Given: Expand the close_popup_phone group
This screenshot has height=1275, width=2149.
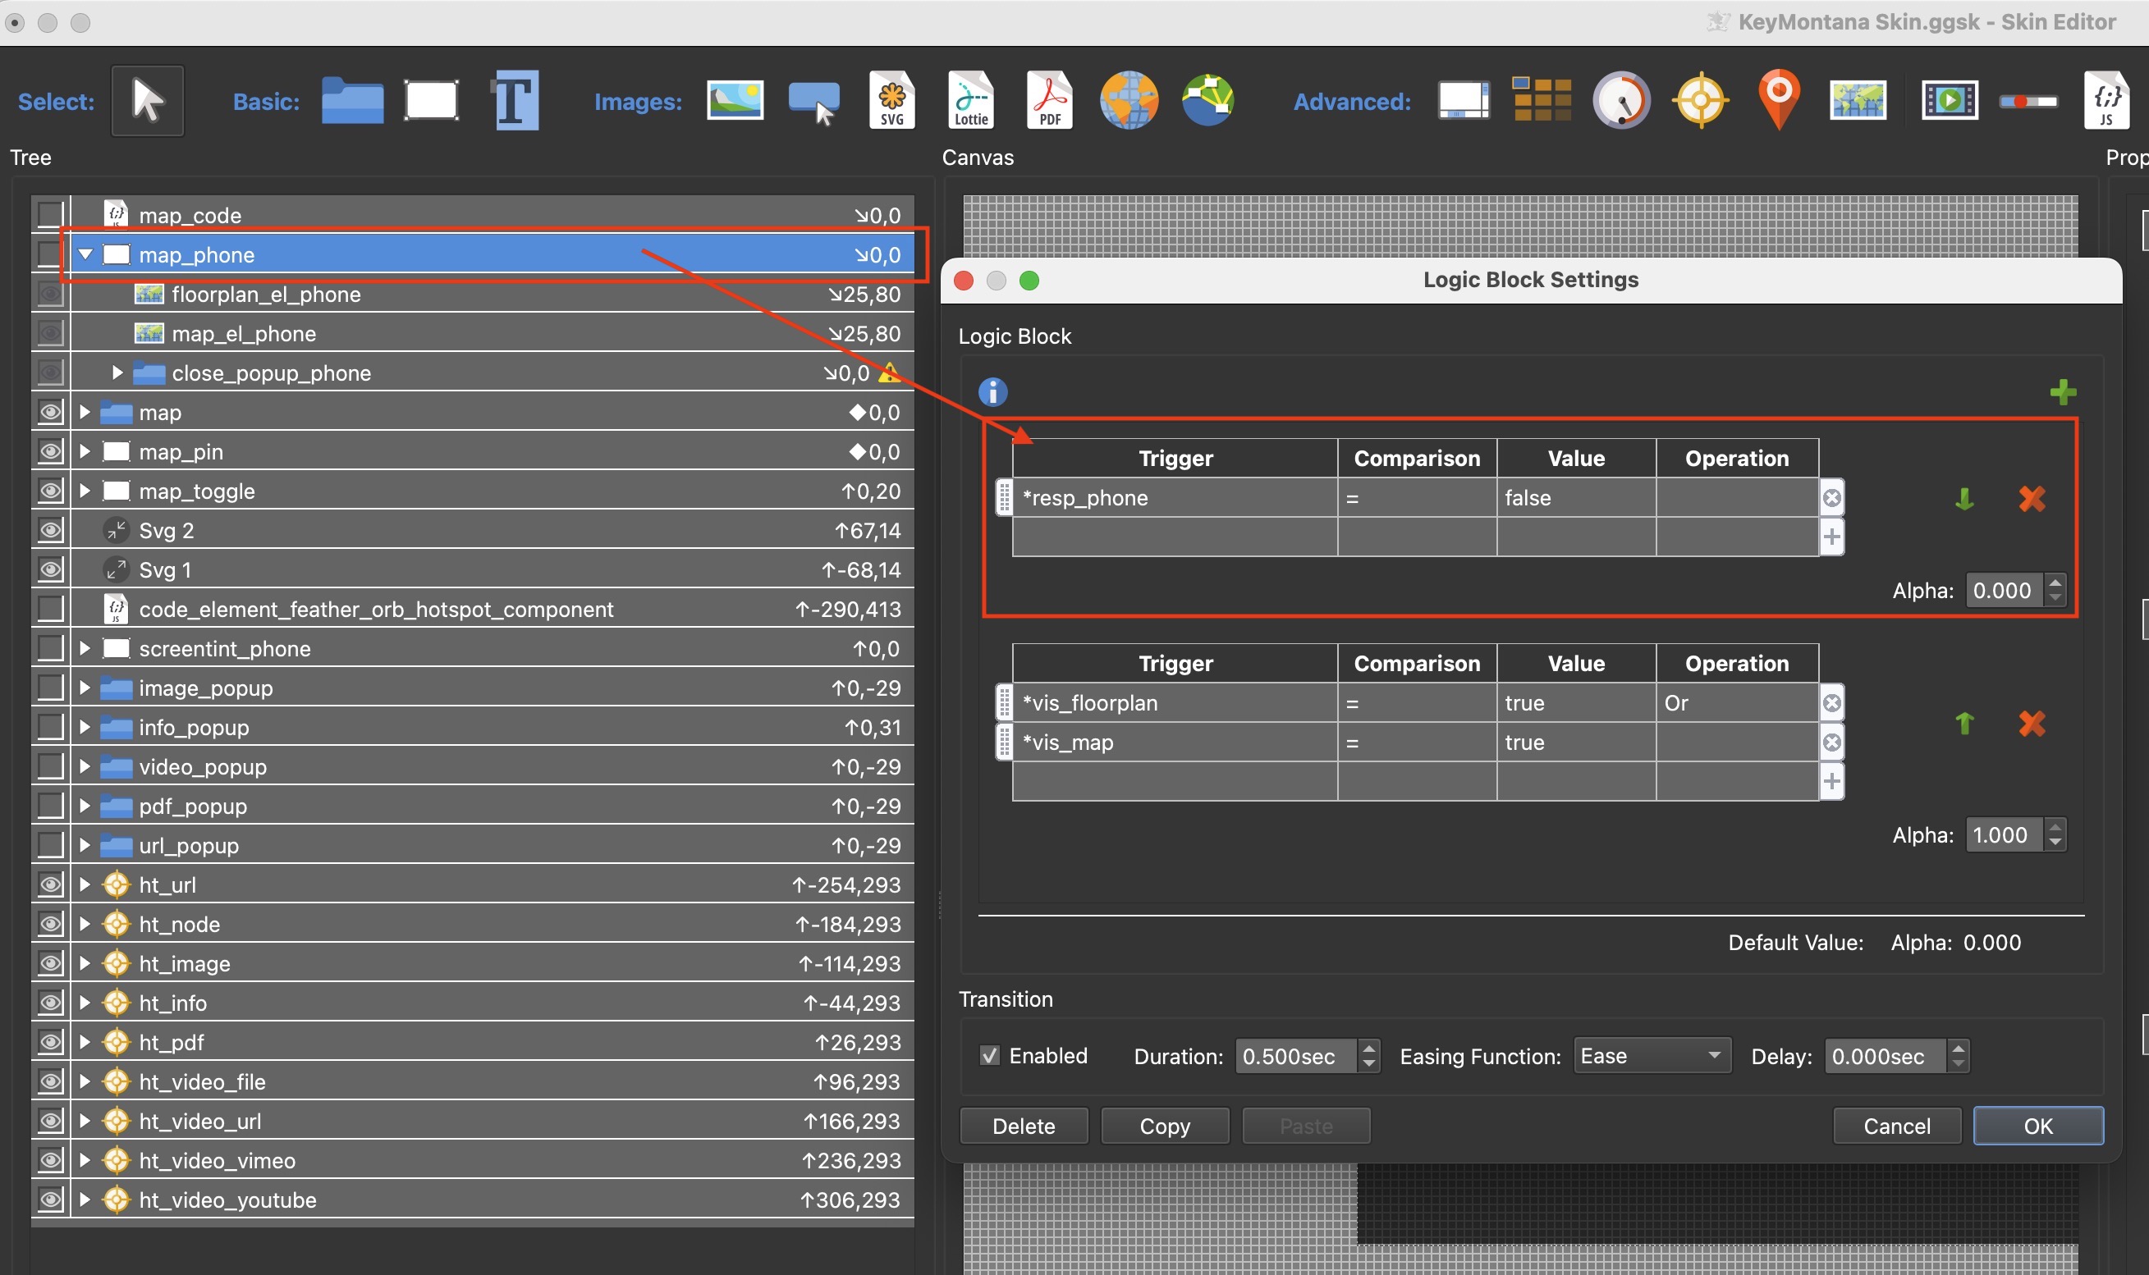Looking at the screenshot, I should tap(116, 370).
